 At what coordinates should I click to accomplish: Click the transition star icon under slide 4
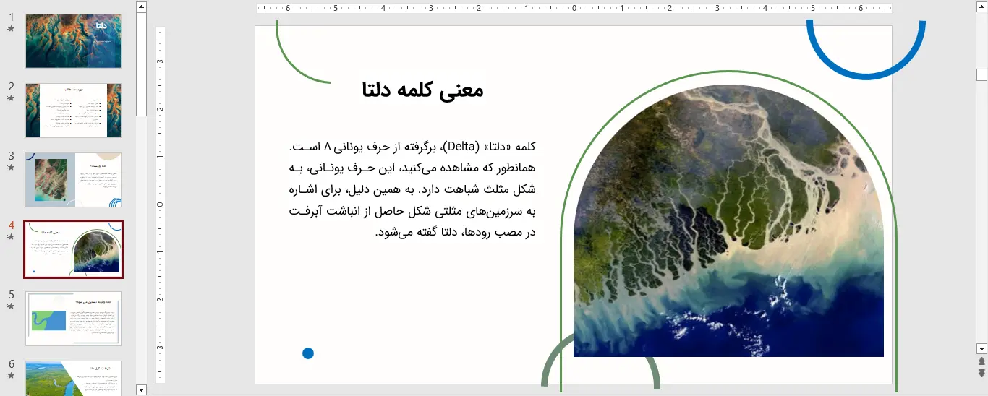click(x=11, y=236)
